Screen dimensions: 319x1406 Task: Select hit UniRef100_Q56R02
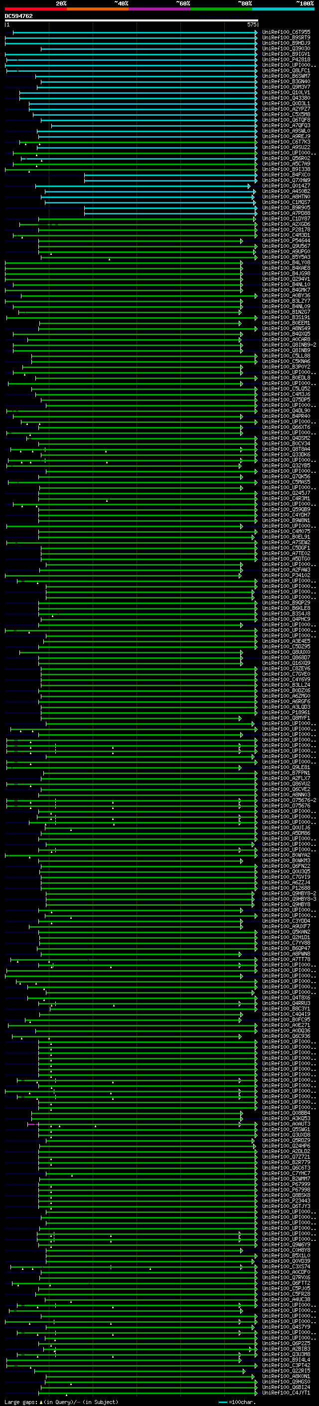[x=286, y=158]
